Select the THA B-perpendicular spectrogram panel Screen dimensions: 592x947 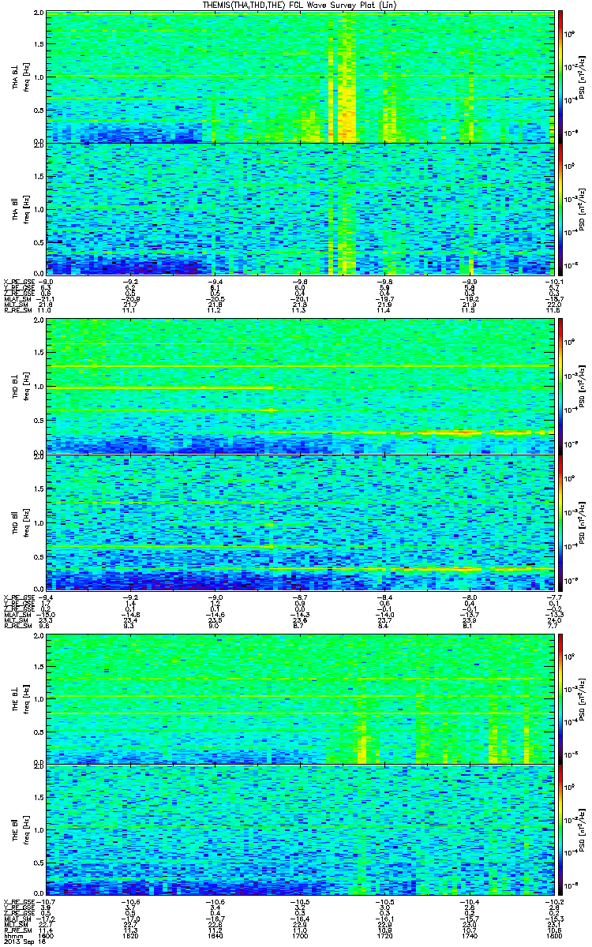[299, 77]
